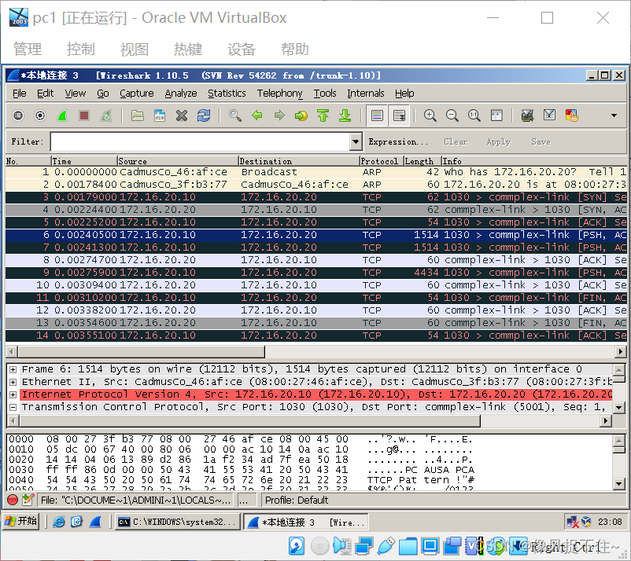Viewport: 631px width, 561px height.
Task: Click the Expression... button
Action: point(398,142)
